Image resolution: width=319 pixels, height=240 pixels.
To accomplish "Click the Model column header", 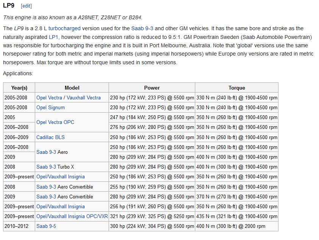I will click(x=72, y=88).
